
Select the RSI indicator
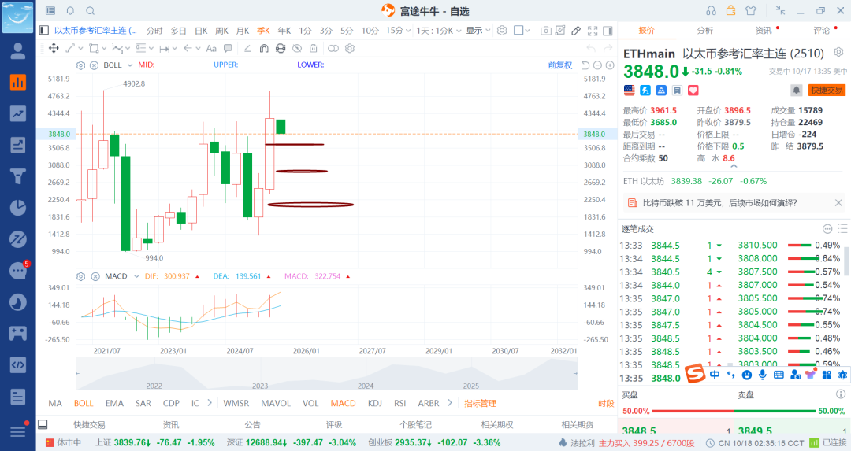coord(400,403)
